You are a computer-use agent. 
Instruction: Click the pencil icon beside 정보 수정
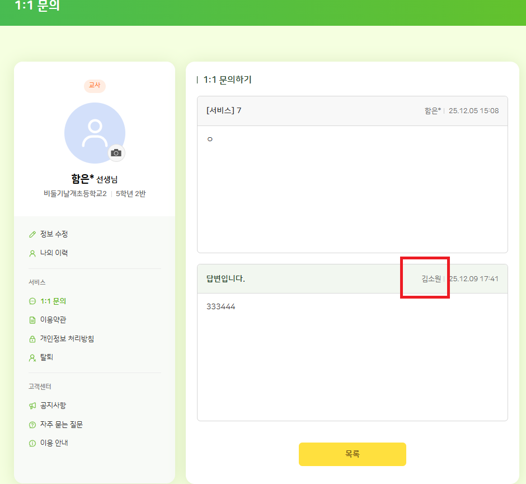[32, 234]
